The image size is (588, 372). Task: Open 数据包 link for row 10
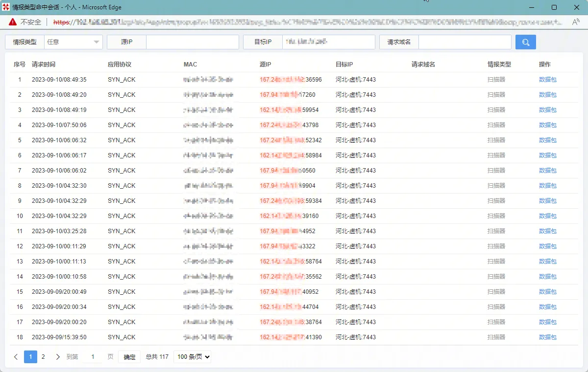[547, 216]
